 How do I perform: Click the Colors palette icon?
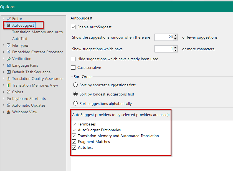[x=9, y=92]
